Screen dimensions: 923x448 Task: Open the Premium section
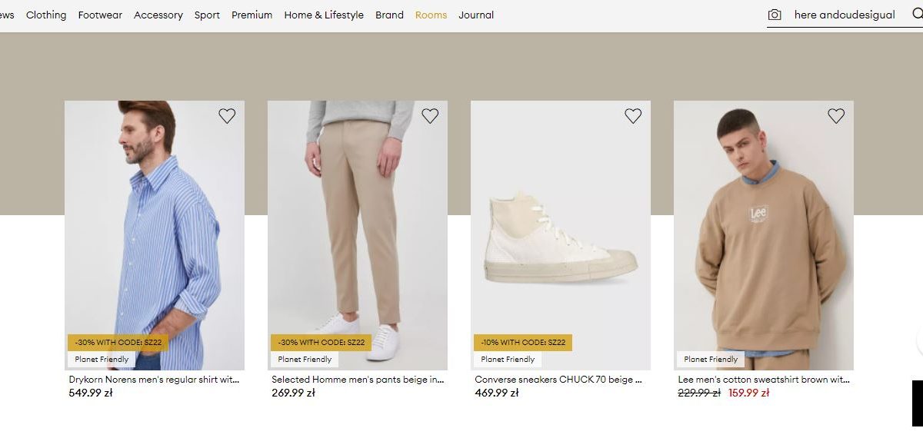coord(252,15)
